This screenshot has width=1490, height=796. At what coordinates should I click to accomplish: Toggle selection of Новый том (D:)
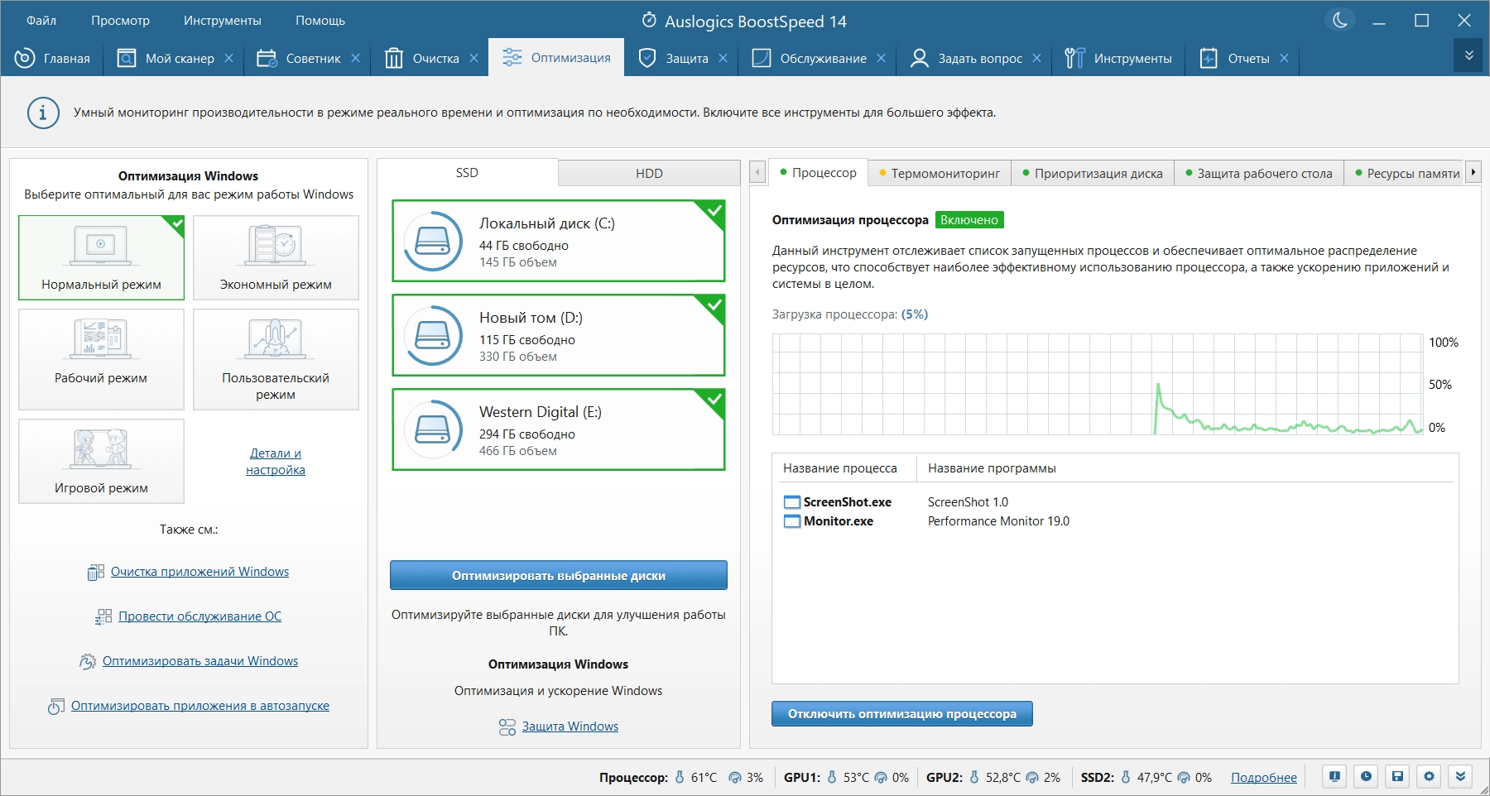click(x=559, y=335)
